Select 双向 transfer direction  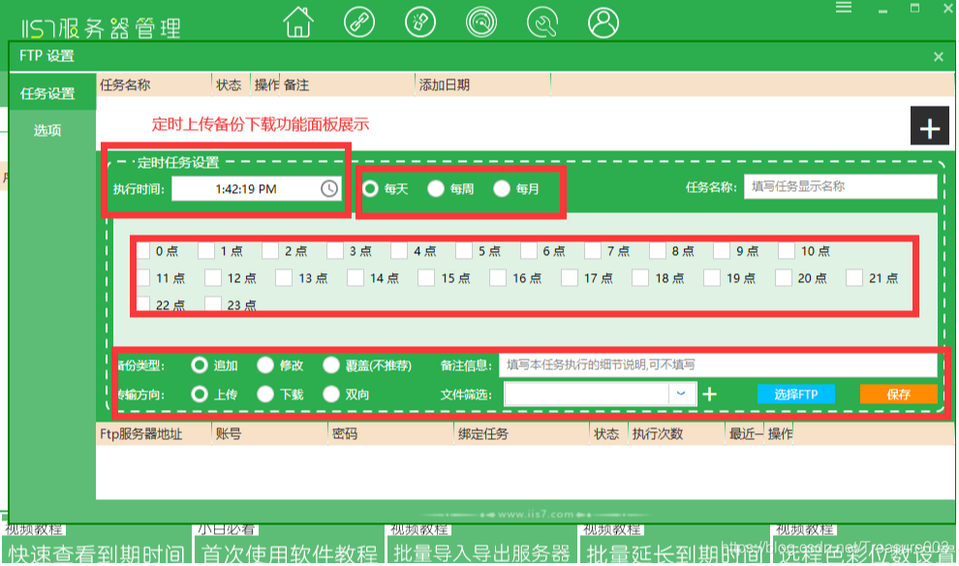(331, 394)
